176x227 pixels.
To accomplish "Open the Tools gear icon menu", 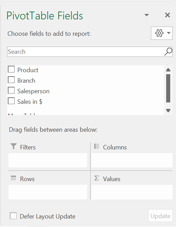I will [x=161, y=33].
